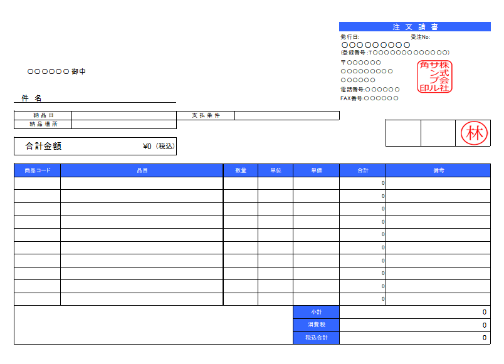The height and width of the screenshot is (364, 504).
Task: Click the 数量 column header
Action: coord(241,170)
